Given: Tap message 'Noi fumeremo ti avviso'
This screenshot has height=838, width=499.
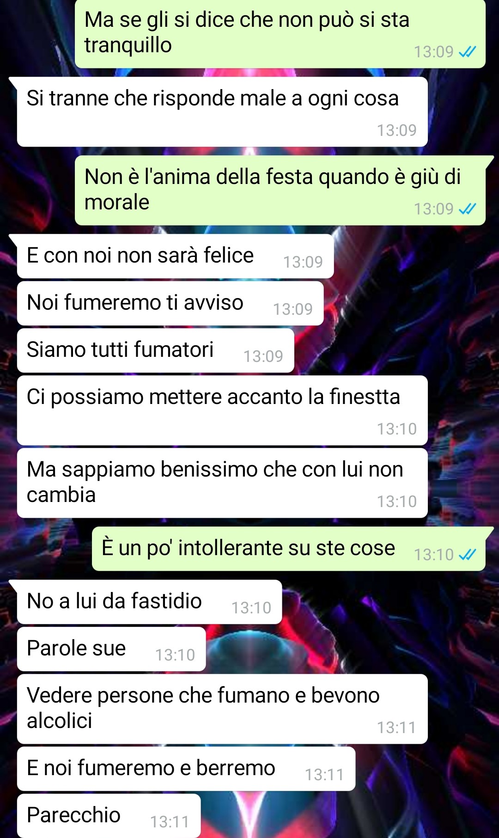Looking at the screenshot, I should click(170, 303).
